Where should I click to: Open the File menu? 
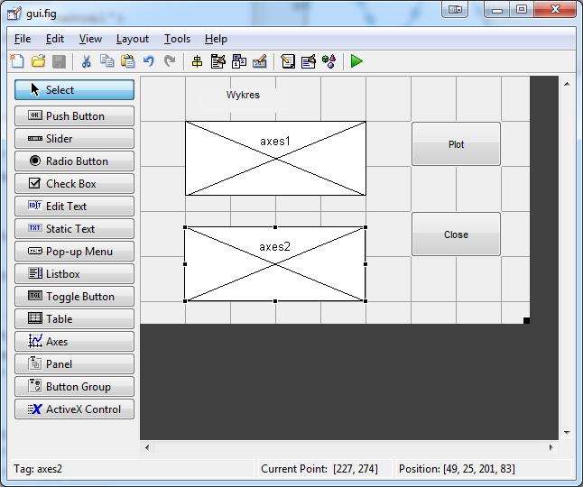click(x=23, y=39)
